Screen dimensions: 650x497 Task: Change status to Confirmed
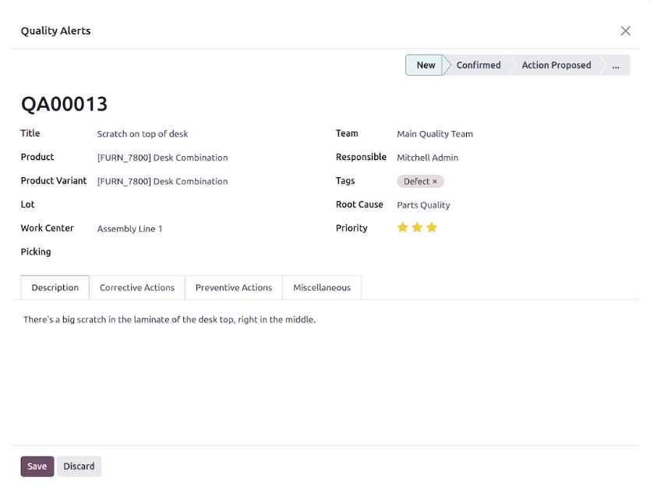point(478,66)
